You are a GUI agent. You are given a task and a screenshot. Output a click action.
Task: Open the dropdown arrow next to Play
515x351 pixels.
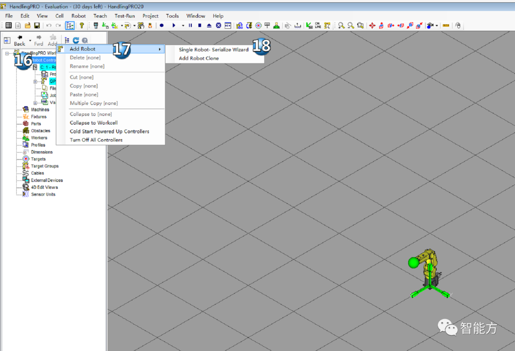[x=183, y=26]
